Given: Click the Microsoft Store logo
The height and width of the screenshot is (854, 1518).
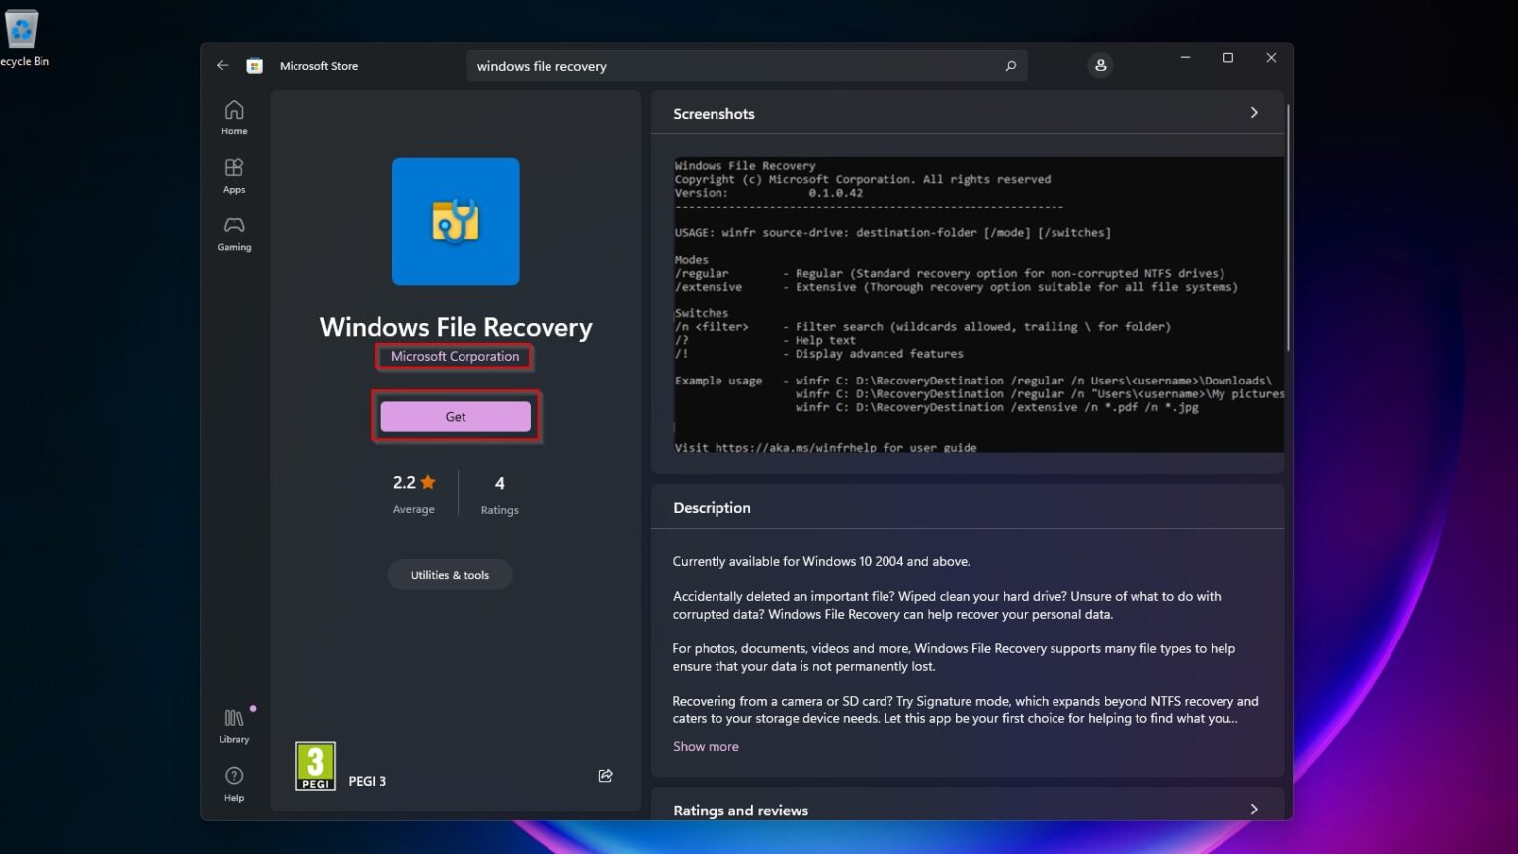Looking at the screenshot, I should click(x=255, y=65).
